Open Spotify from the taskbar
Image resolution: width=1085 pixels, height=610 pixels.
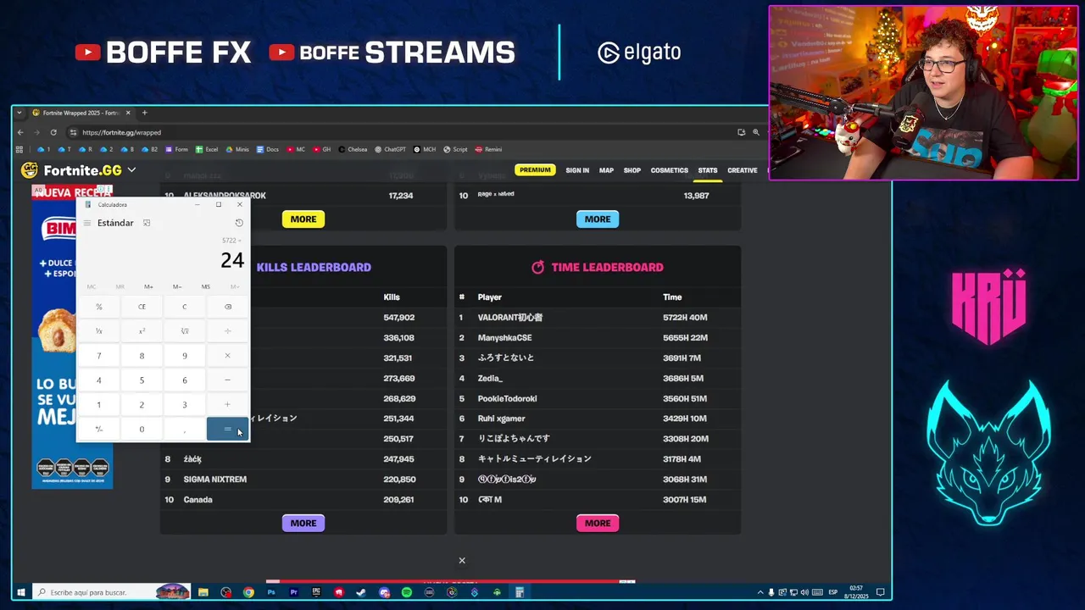(x=407, y=592)
